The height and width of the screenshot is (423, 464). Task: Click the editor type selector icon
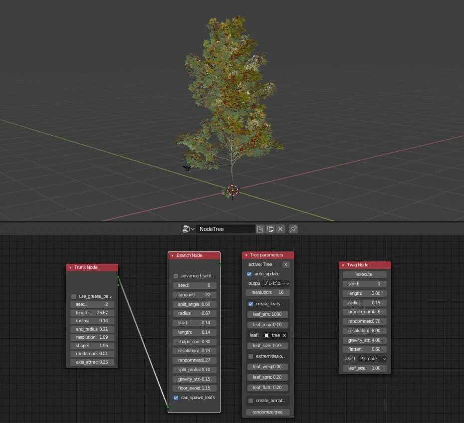click(187, 228)
